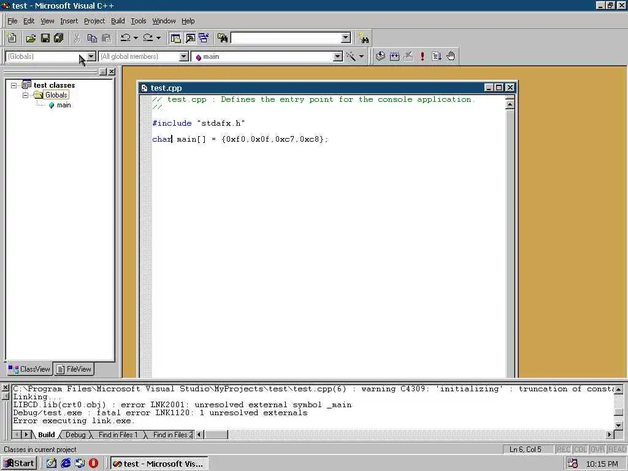628x471 pixels.
Task: Collapse the test classes tree node
Action: (x=14, y=85)
